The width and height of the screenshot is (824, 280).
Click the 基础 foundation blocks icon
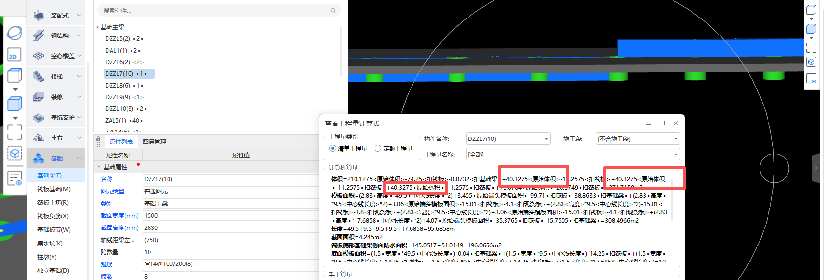tap(39, 158)
